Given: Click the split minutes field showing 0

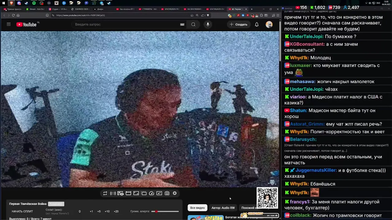Looking at the screenshot, I should point(80,211).
